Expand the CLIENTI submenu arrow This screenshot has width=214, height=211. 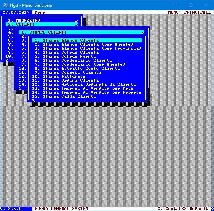(76, 24)
